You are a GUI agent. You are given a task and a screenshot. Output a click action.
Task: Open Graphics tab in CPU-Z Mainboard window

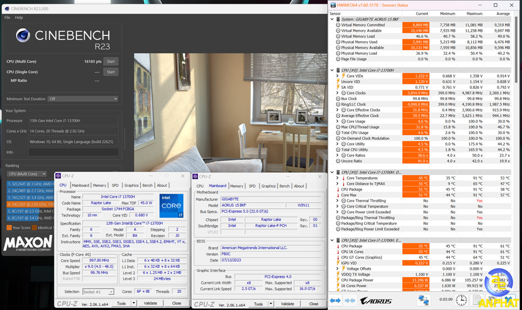coord(268,186)
